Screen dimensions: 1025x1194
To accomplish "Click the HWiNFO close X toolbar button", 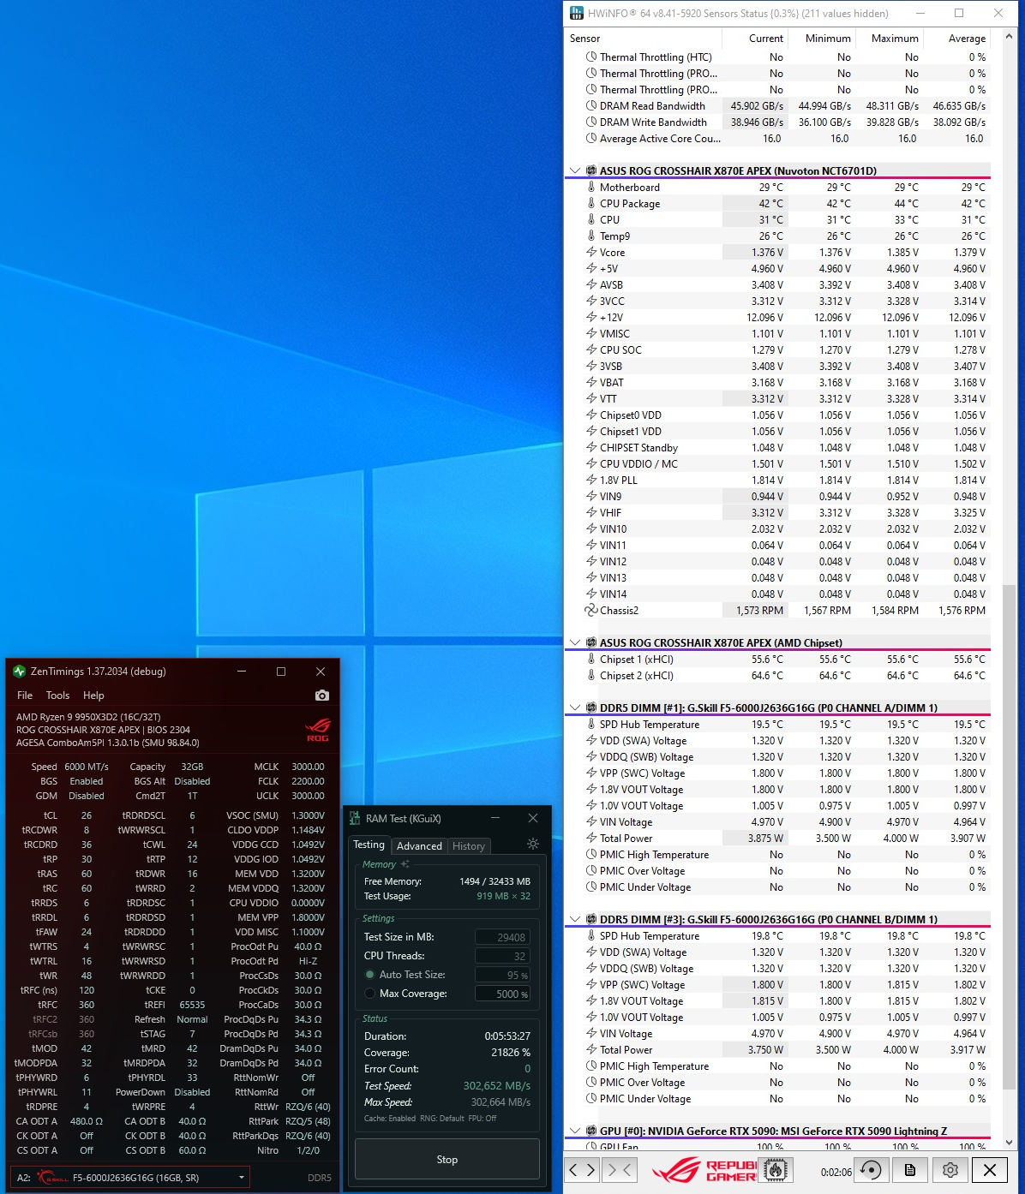I will [x=989, y=1170].
